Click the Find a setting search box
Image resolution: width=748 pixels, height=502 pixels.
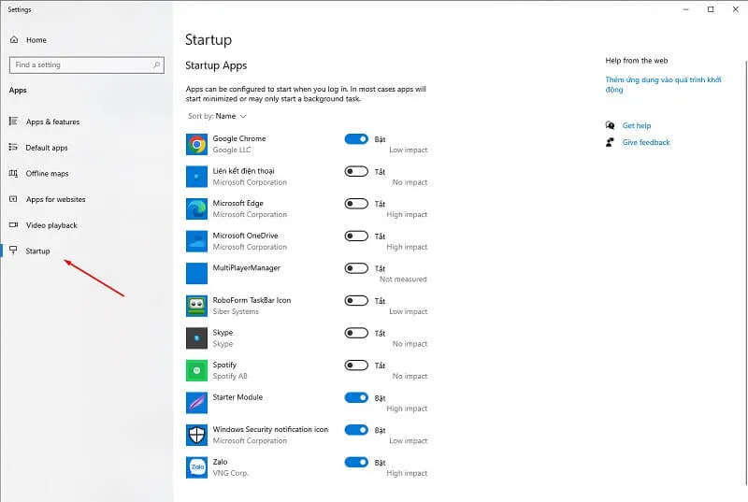[x=79, y=65]
